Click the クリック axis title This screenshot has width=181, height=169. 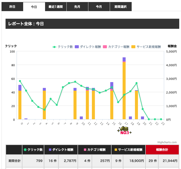coord(11,46)
